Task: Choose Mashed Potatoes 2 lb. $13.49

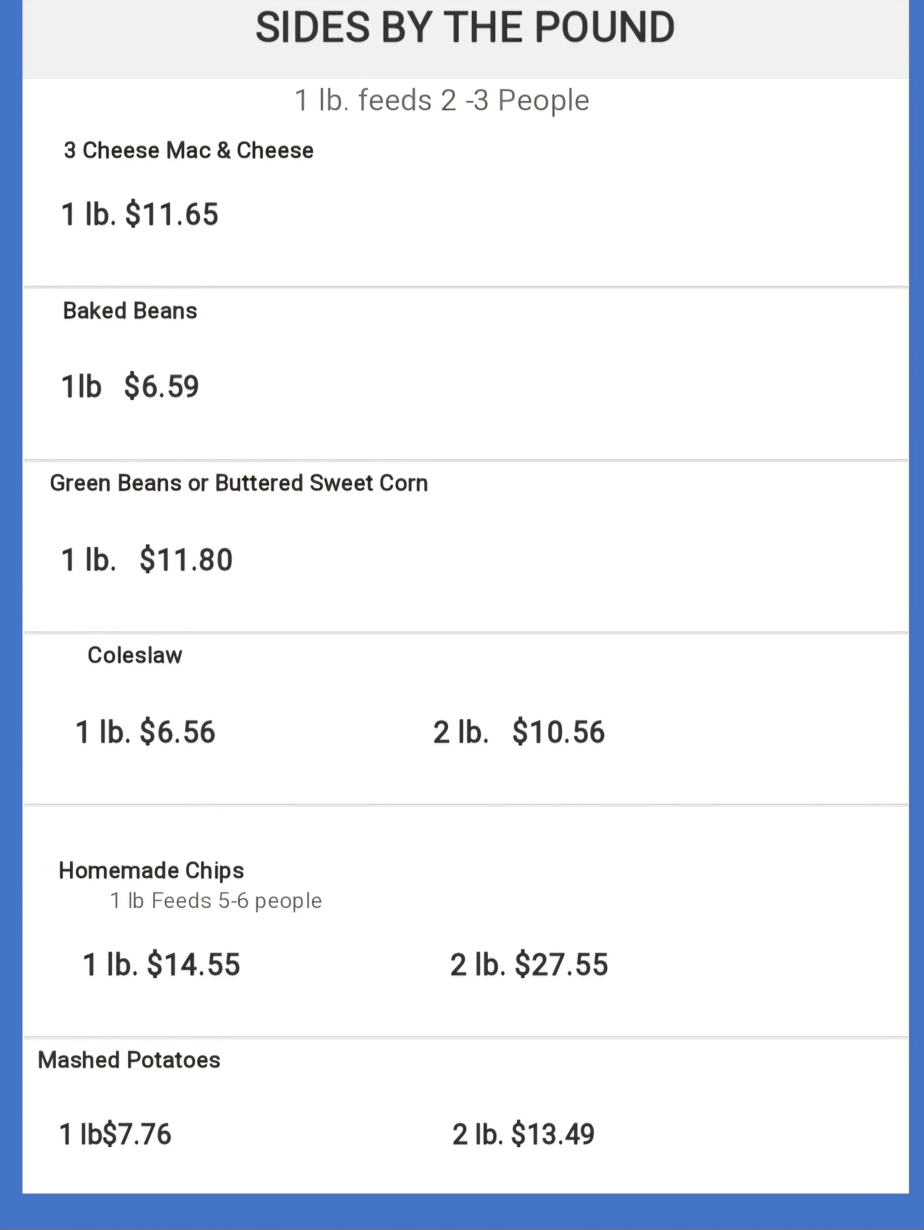Action: pyautogui.click(x=523, y=1134)
